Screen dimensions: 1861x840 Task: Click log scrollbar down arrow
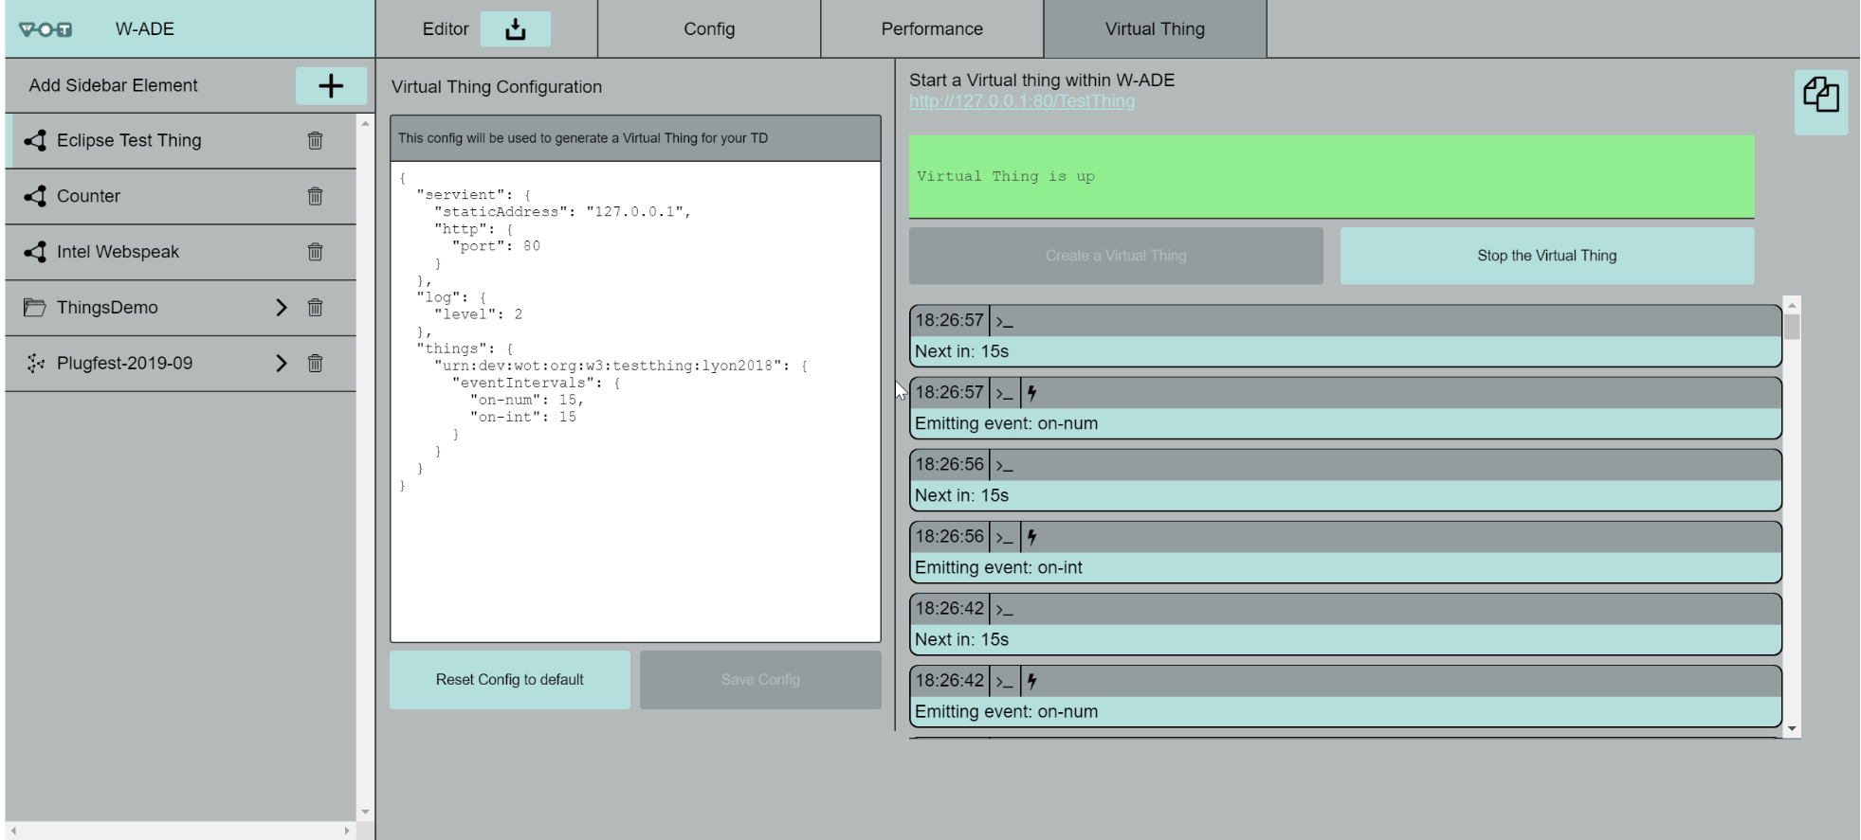[1792, 729]
